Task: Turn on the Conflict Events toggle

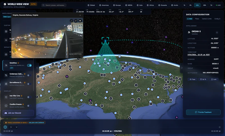Action: point(29,106)
